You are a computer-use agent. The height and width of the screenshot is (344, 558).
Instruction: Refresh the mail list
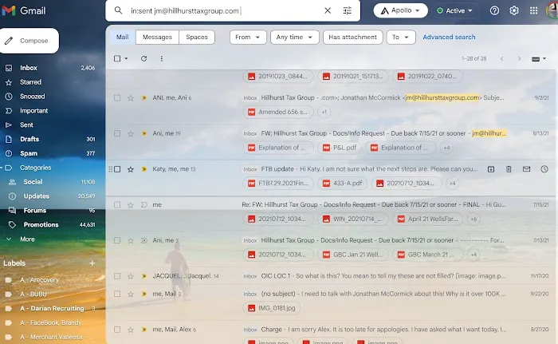[x=143, y=58]
